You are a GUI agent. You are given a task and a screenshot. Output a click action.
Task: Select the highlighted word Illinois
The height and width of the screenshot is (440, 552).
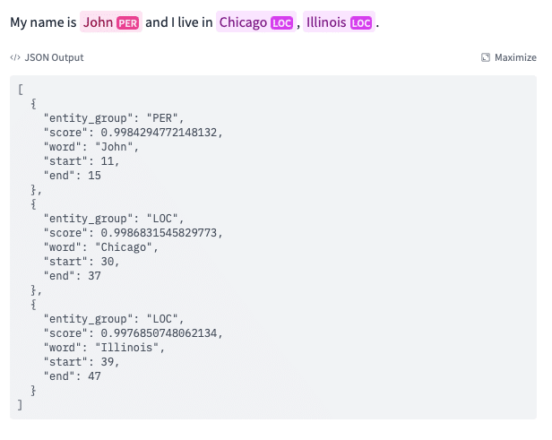coord(326,22)
